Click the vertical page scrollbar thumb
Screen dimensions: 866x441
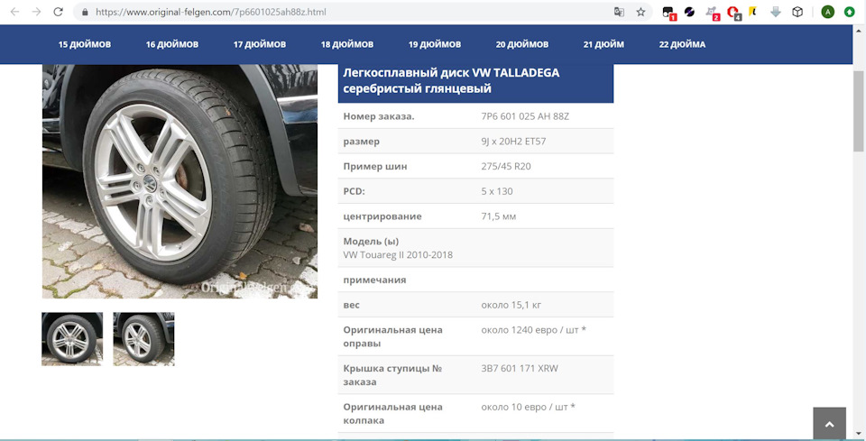click(x=858, y=110)
